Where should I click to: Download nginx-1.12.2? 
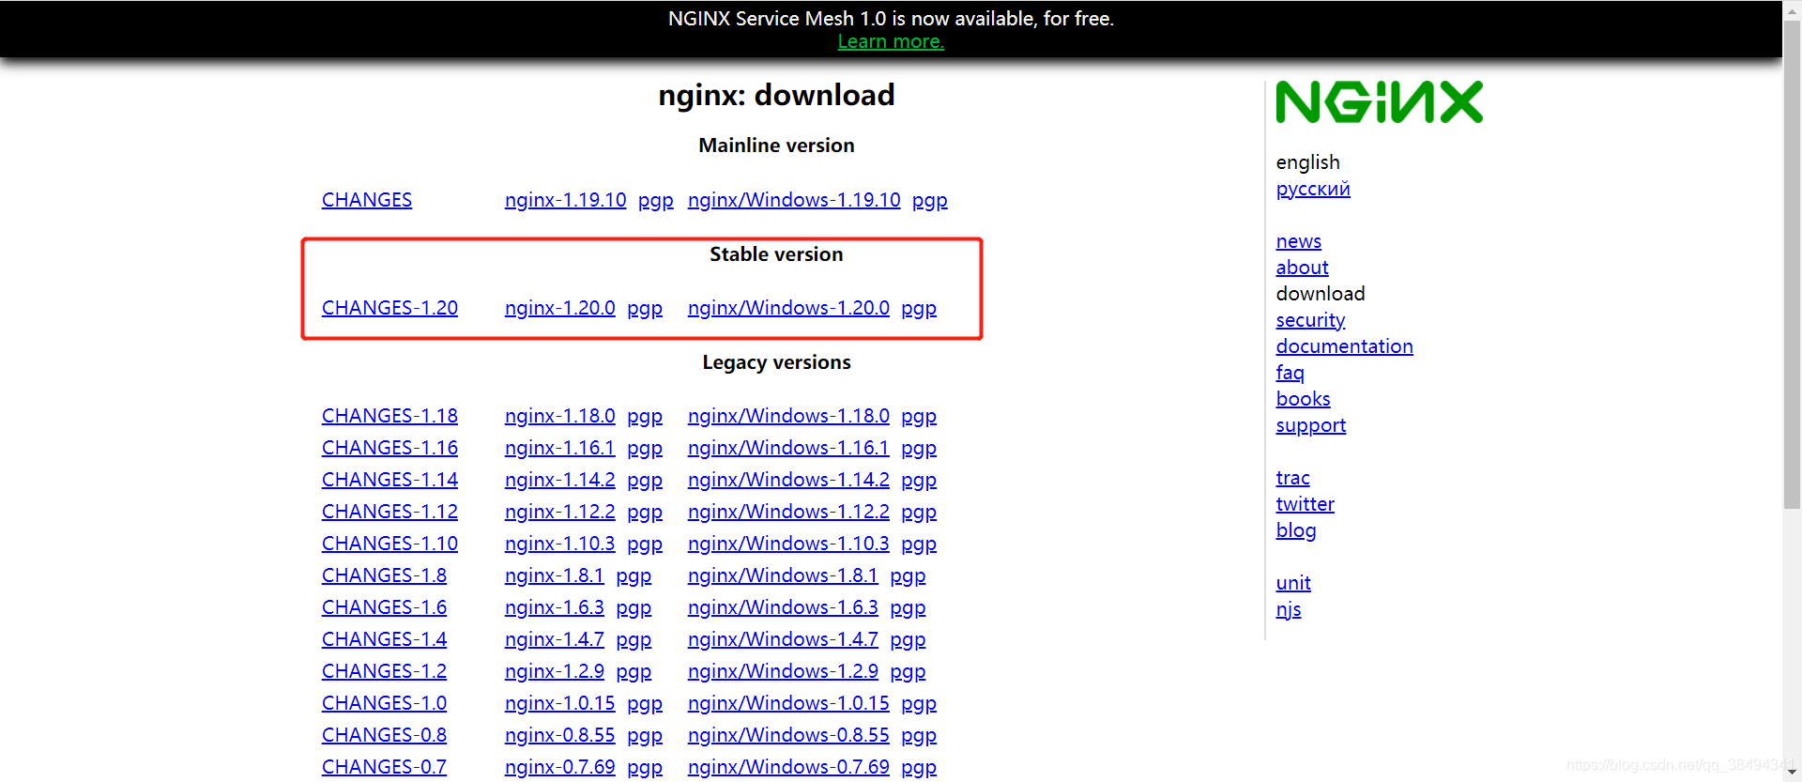(559, 512)
